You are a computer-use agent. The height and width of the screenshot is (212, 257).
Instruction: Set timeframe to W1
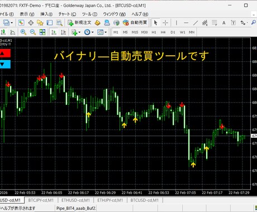click(182, 32)
